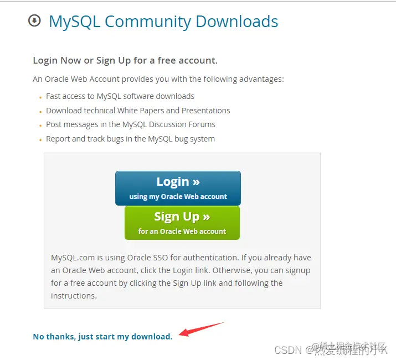Click the MySQL Community Downloads heading

click(163, 22)
